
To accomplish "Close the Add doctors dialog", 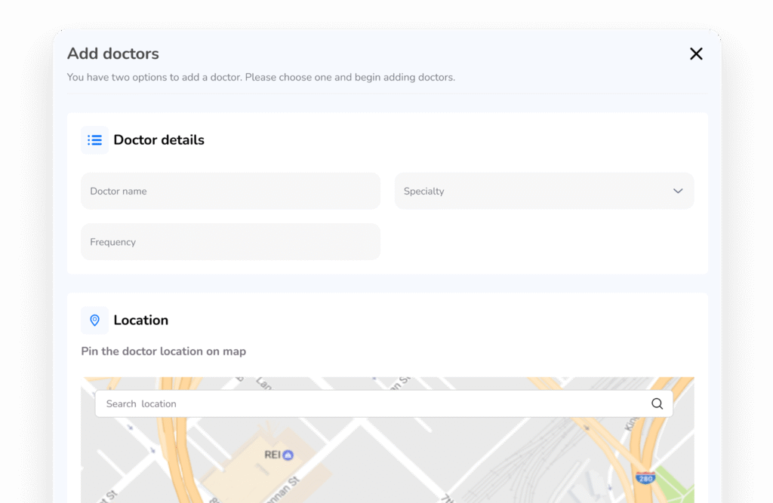I will [x=696, y=54].
